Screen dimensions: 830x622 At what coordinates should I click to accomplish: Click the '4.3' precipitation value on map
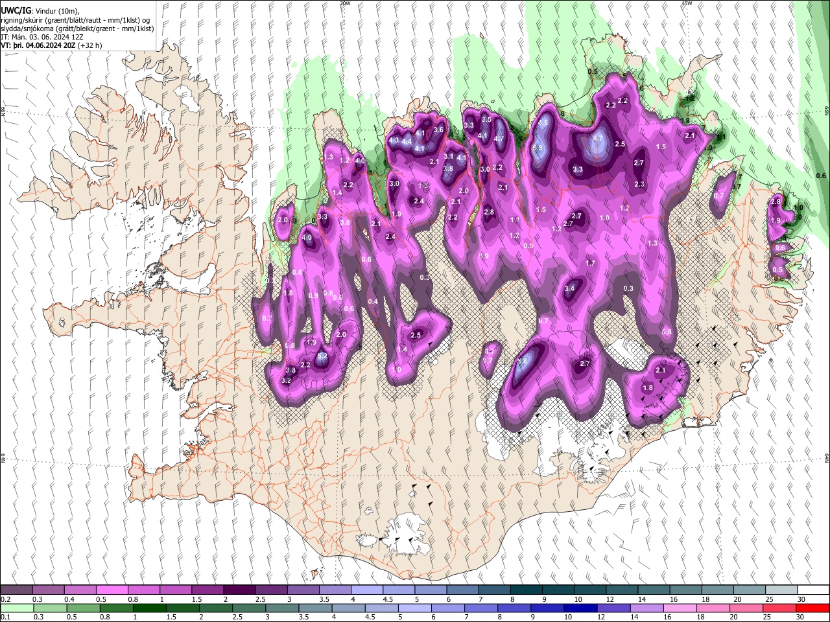394,140
